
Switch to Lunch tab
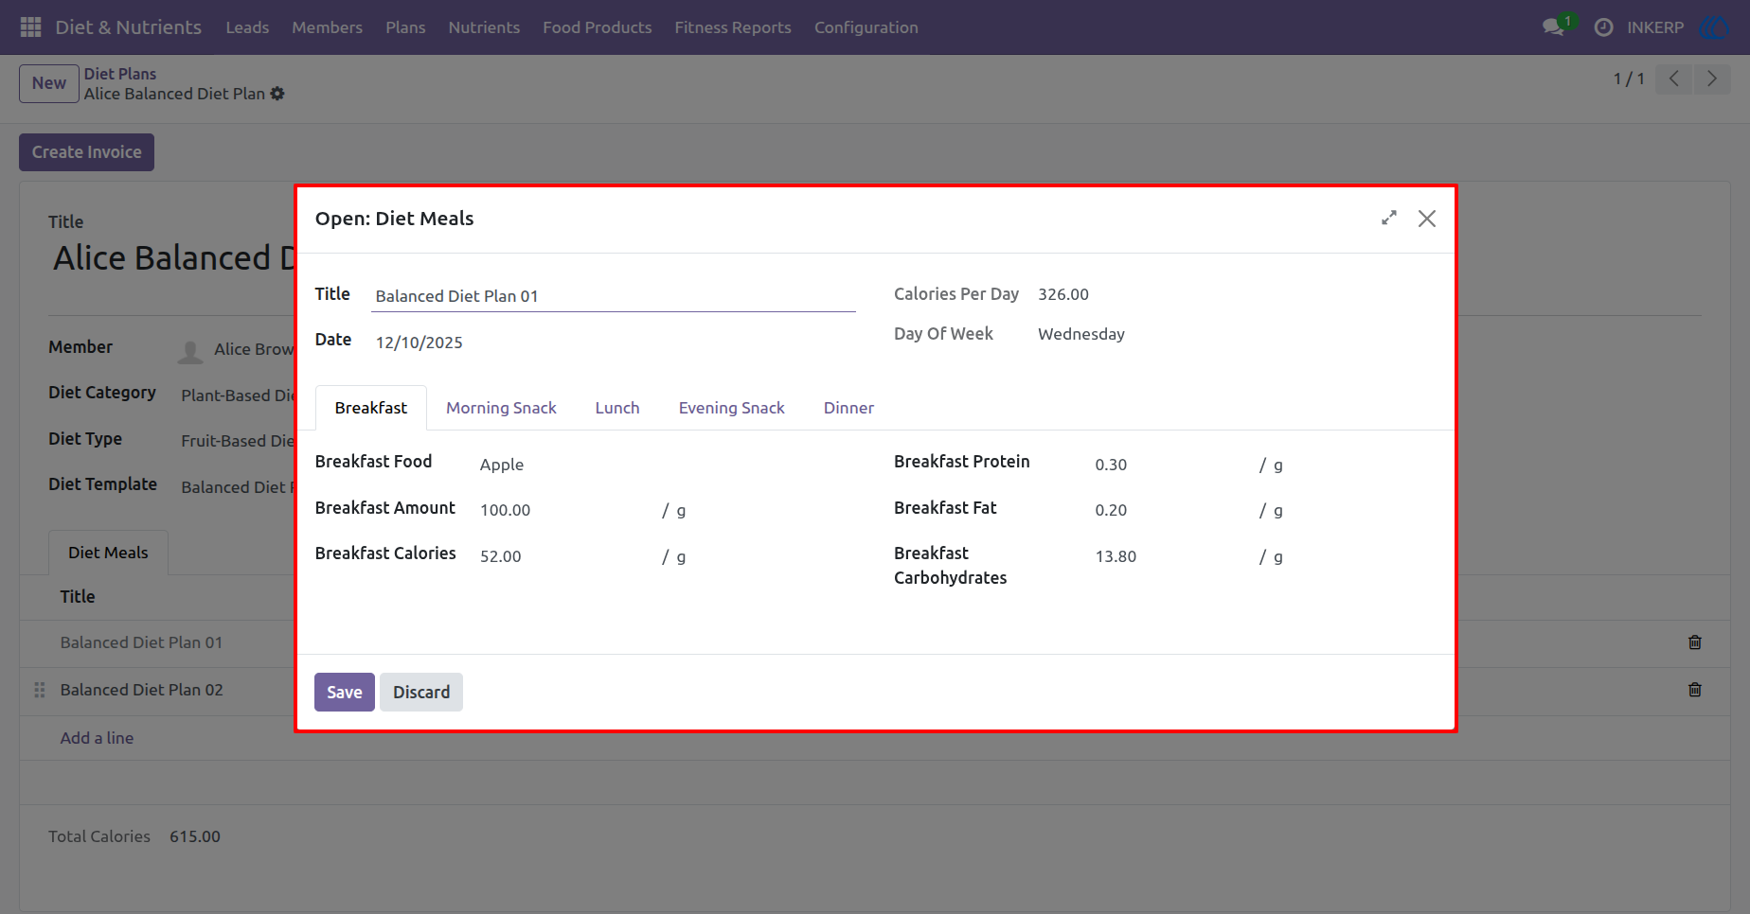coord(617,408)
